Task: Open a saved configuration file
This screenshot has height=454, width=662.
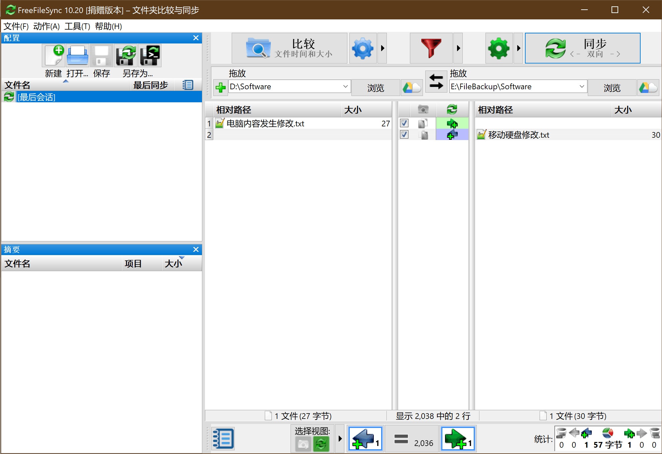Action: [x=78, y=55]
